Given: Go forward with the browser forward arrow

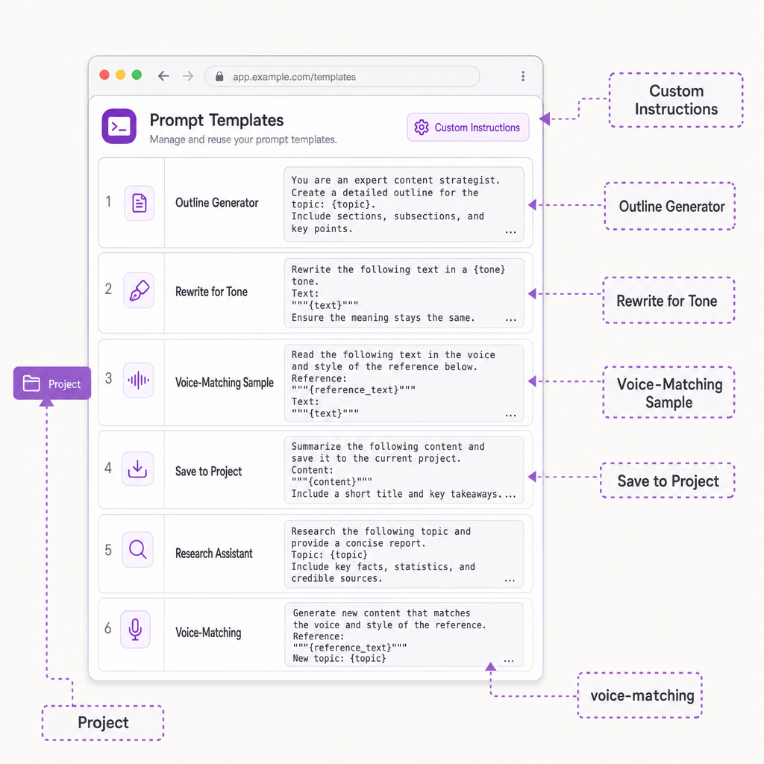Looking at the screenshot, I should pos(188,76).
